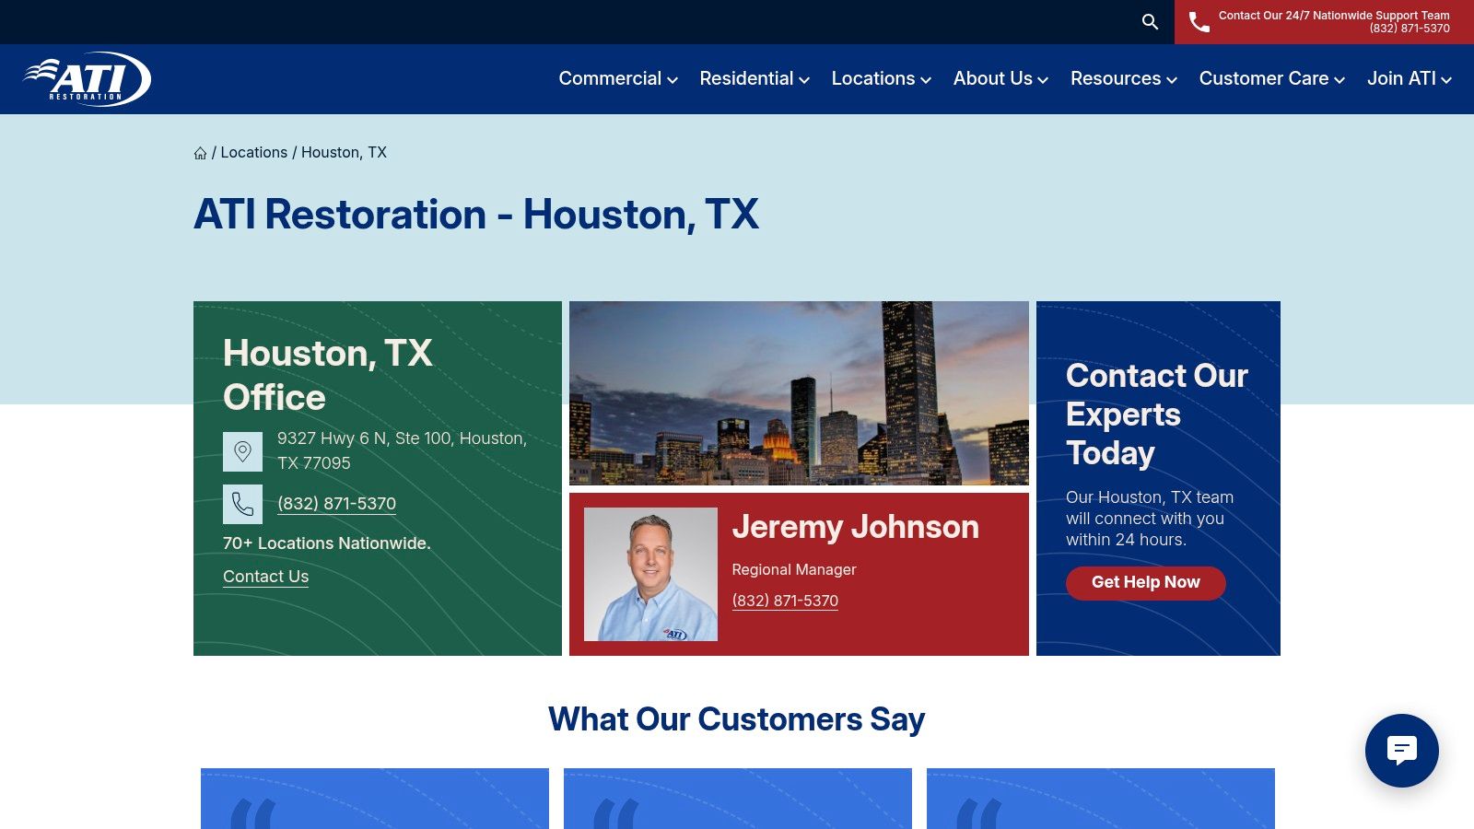
Task: Click Jeremy Johnson's portrait photo
Action: [x=650, y=574]
